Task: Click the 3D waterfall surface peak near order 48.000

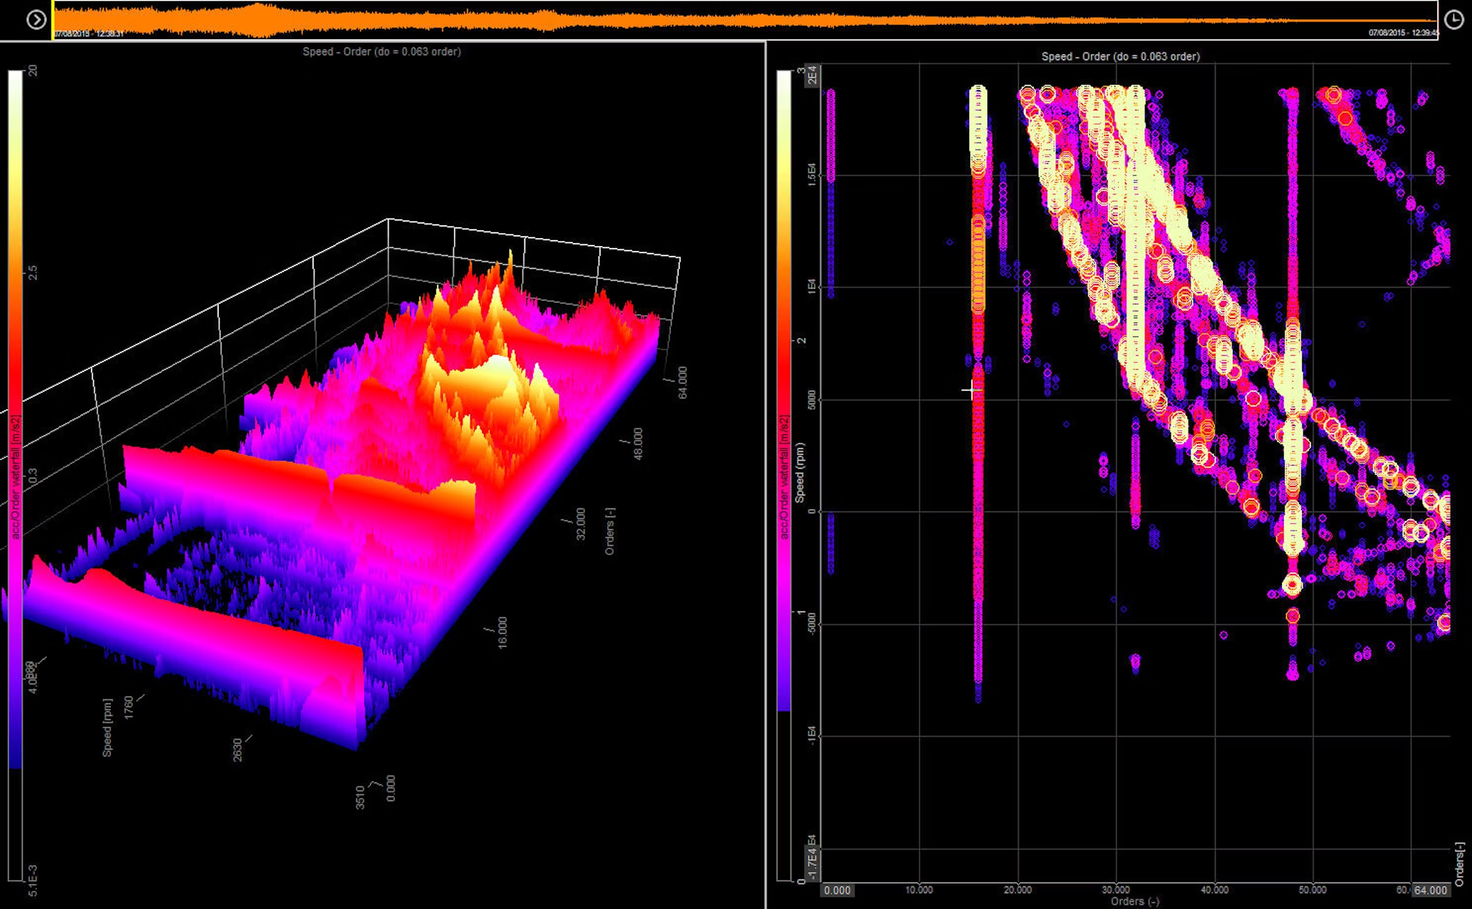Action: coord(500,368)
